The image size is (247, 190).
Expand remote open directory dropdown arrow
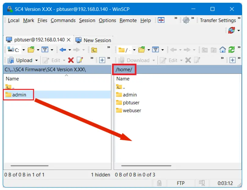(x=149, y=50)
